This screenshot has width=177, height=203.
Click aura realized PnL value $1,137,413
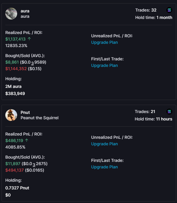pos(15,39)
